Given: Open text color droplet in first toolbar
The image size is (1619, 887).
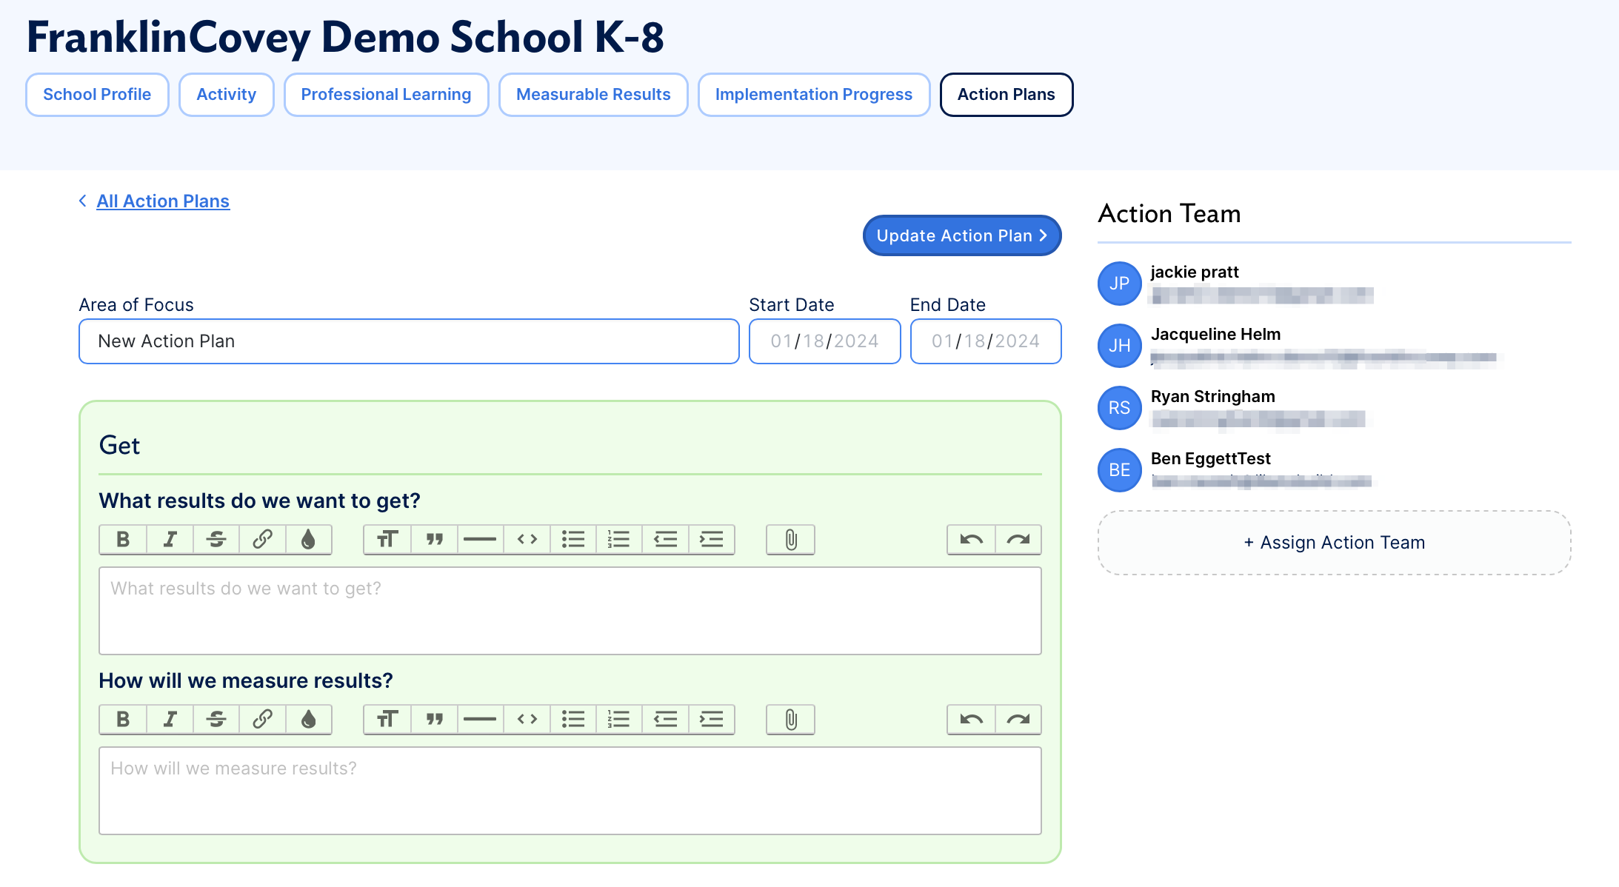Looking at the screenshot, I should pyautogui.click(x=308, y=540).
